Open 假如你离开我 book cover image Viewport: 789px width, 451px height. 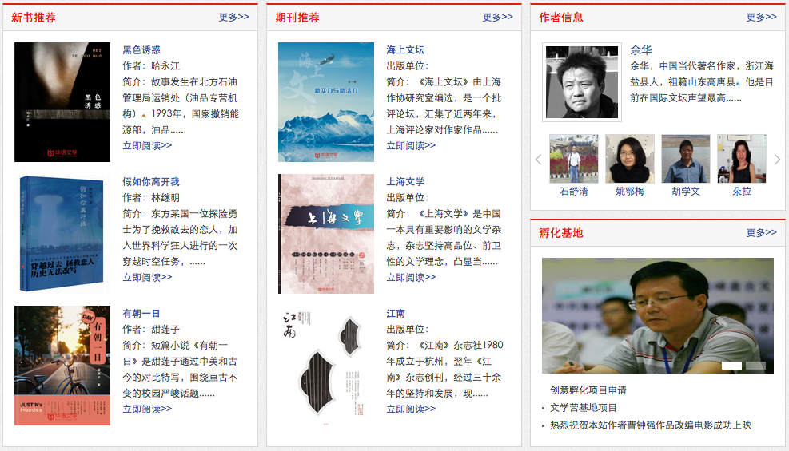click(62, 234)
